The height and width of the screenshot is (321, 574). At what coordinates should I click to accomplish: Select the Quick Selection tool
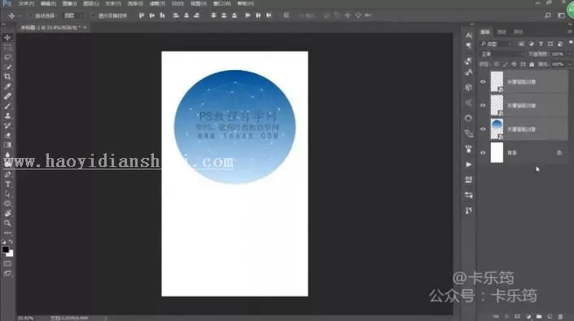pos(7,67)
